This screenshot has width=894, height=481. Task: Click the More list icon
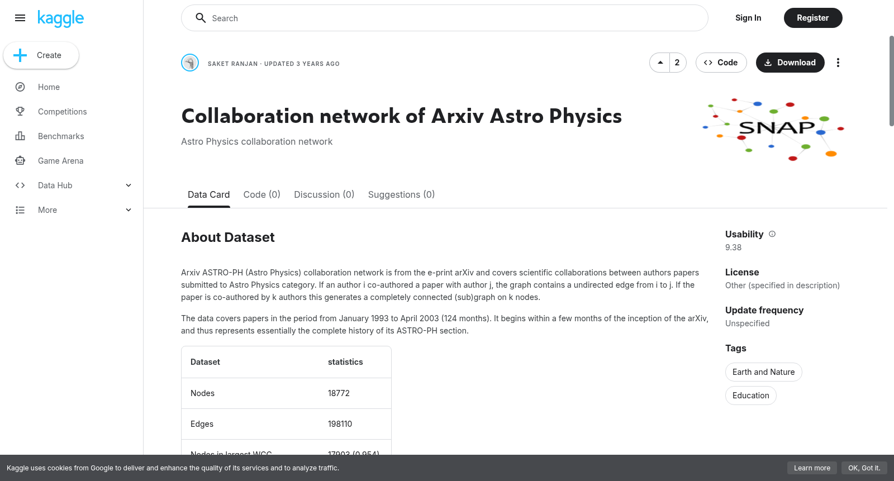20,210
